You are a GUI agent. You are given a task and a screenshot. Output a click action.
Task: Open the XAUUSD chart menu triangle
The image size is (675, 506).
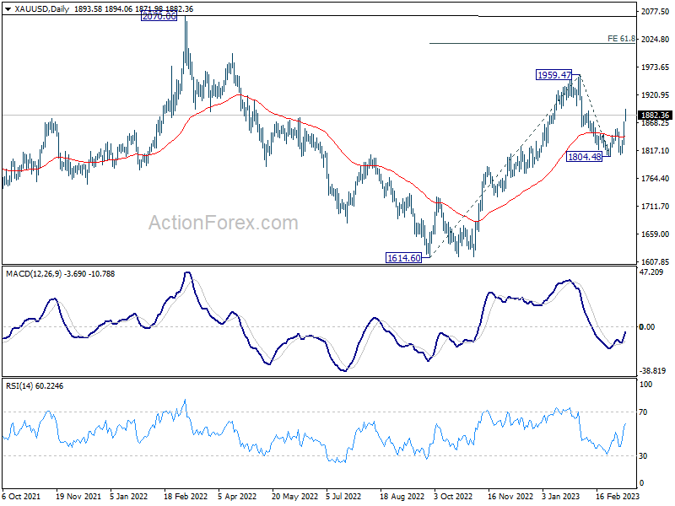(8, 9)
